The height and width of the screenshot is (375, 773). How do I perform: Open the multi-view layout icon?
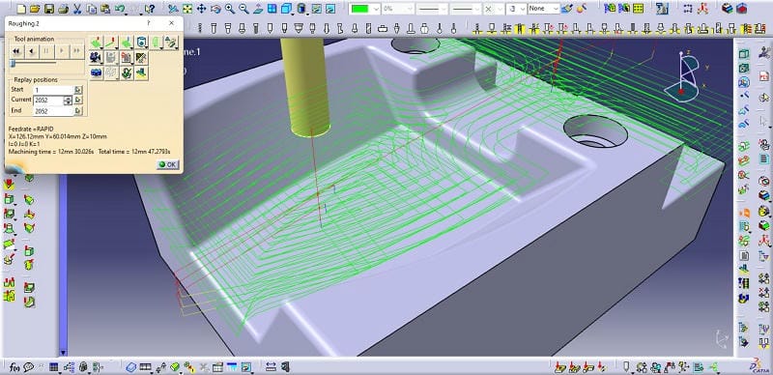272,9
